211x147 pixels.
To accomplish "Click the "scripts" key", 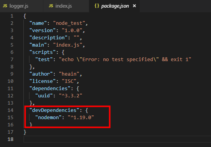I will coord(43,52).
